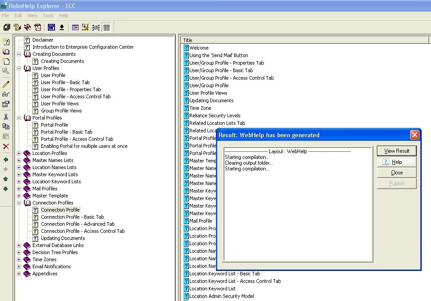Click the left arrow move icon
The image size is (431, 301).
(6, 159)
